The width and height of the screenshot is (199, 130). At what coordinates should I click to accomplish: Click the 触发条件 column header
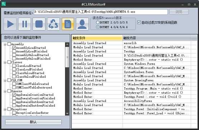[97, 38]
